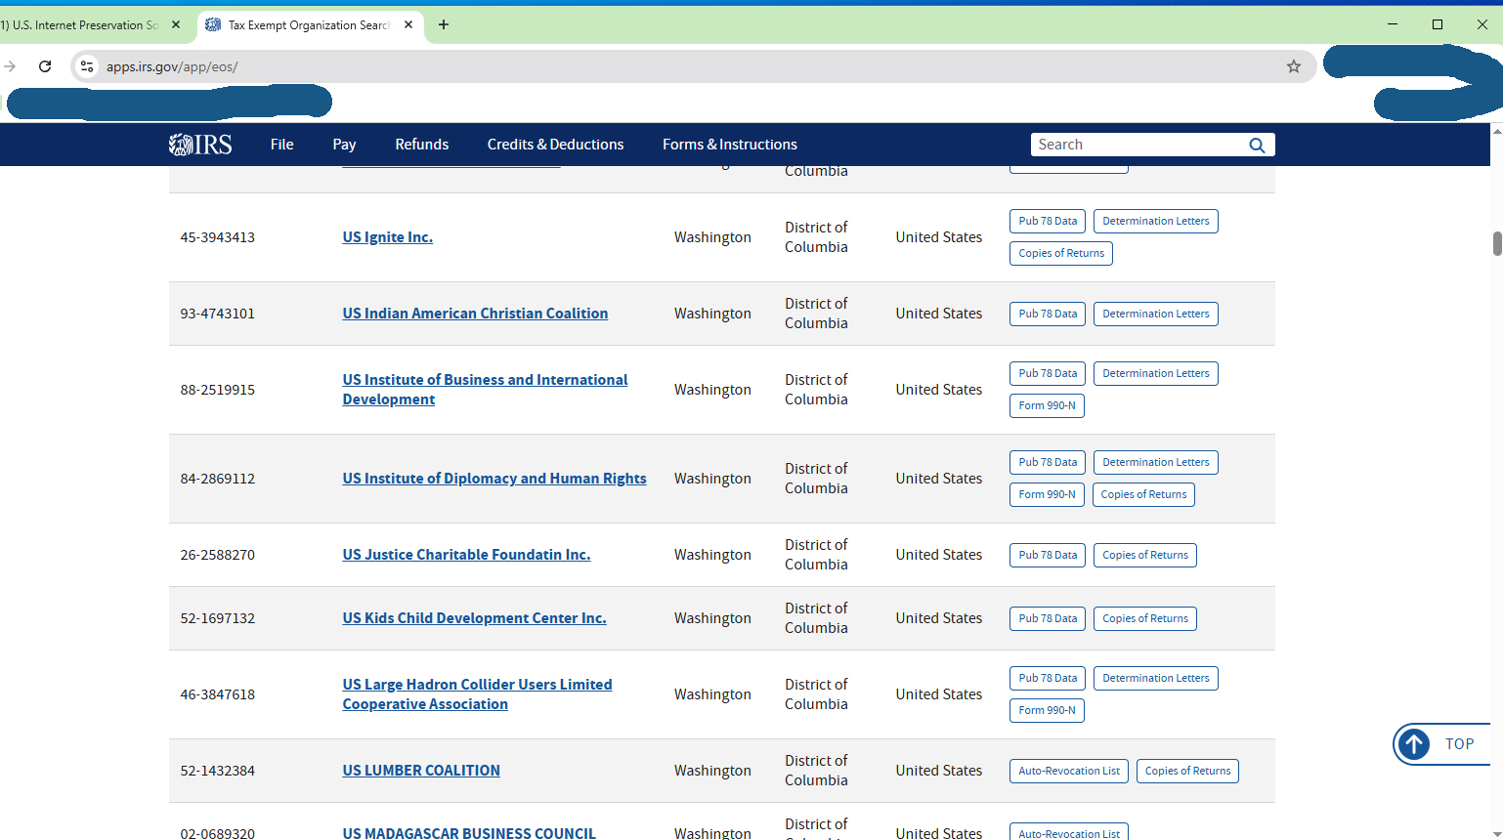Close the Tax Exempt Organization Search tab
This screenshot has height=840, width=1503.
(x=408, y=24)
